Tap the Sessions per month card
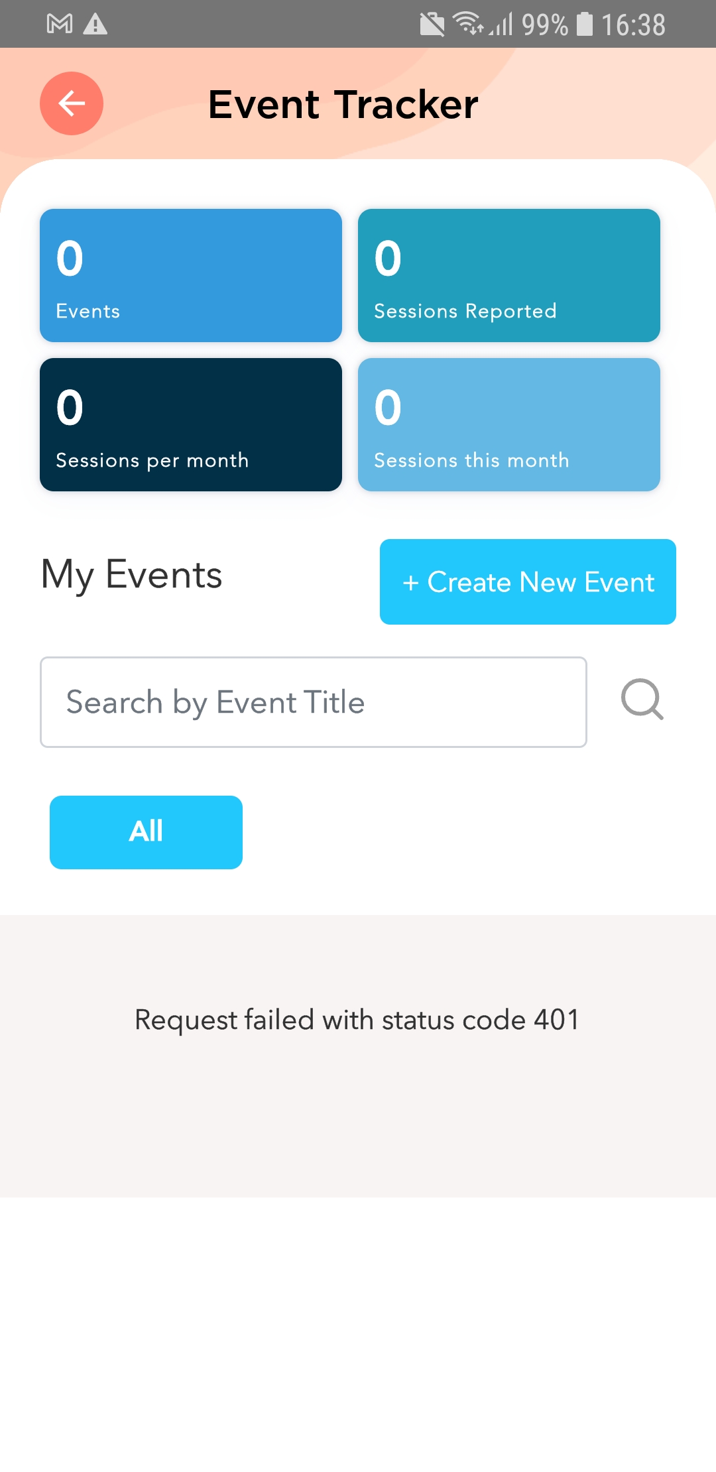This screenshot has height=1472, width=716. tap(191, 424)
